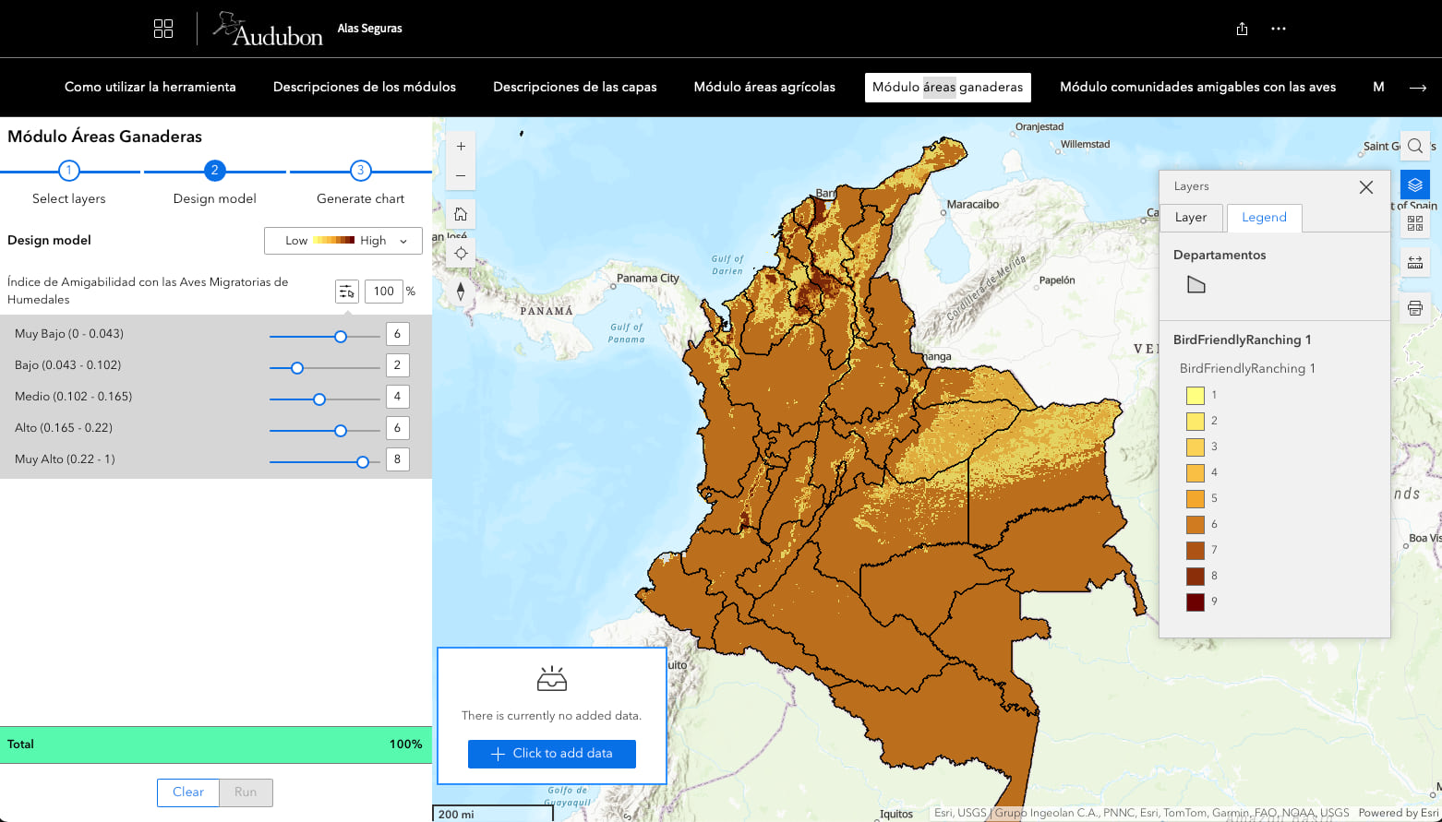Open the print tool
1442x822 pixels.
[x=1414, y=307]
